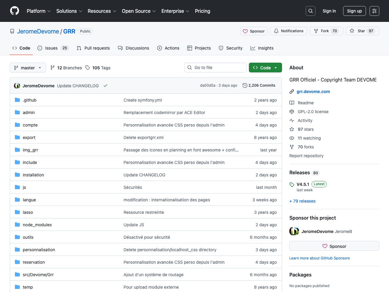View the 105 Tags list
This screenshot has width=389, height=292.
coord(98,68)
